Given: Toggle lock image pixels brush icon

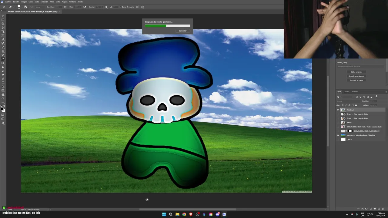Looking at the screenshot, I should [346, 105].
